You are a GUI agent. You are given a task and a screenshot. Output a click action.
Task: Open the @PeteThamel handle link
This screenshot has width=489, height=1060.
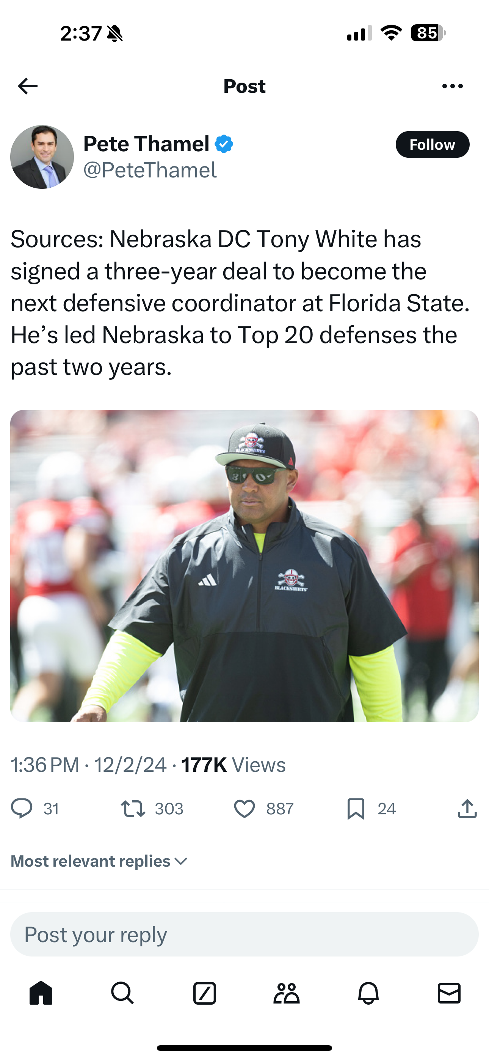pyautogui.click(x=150, y=170)
